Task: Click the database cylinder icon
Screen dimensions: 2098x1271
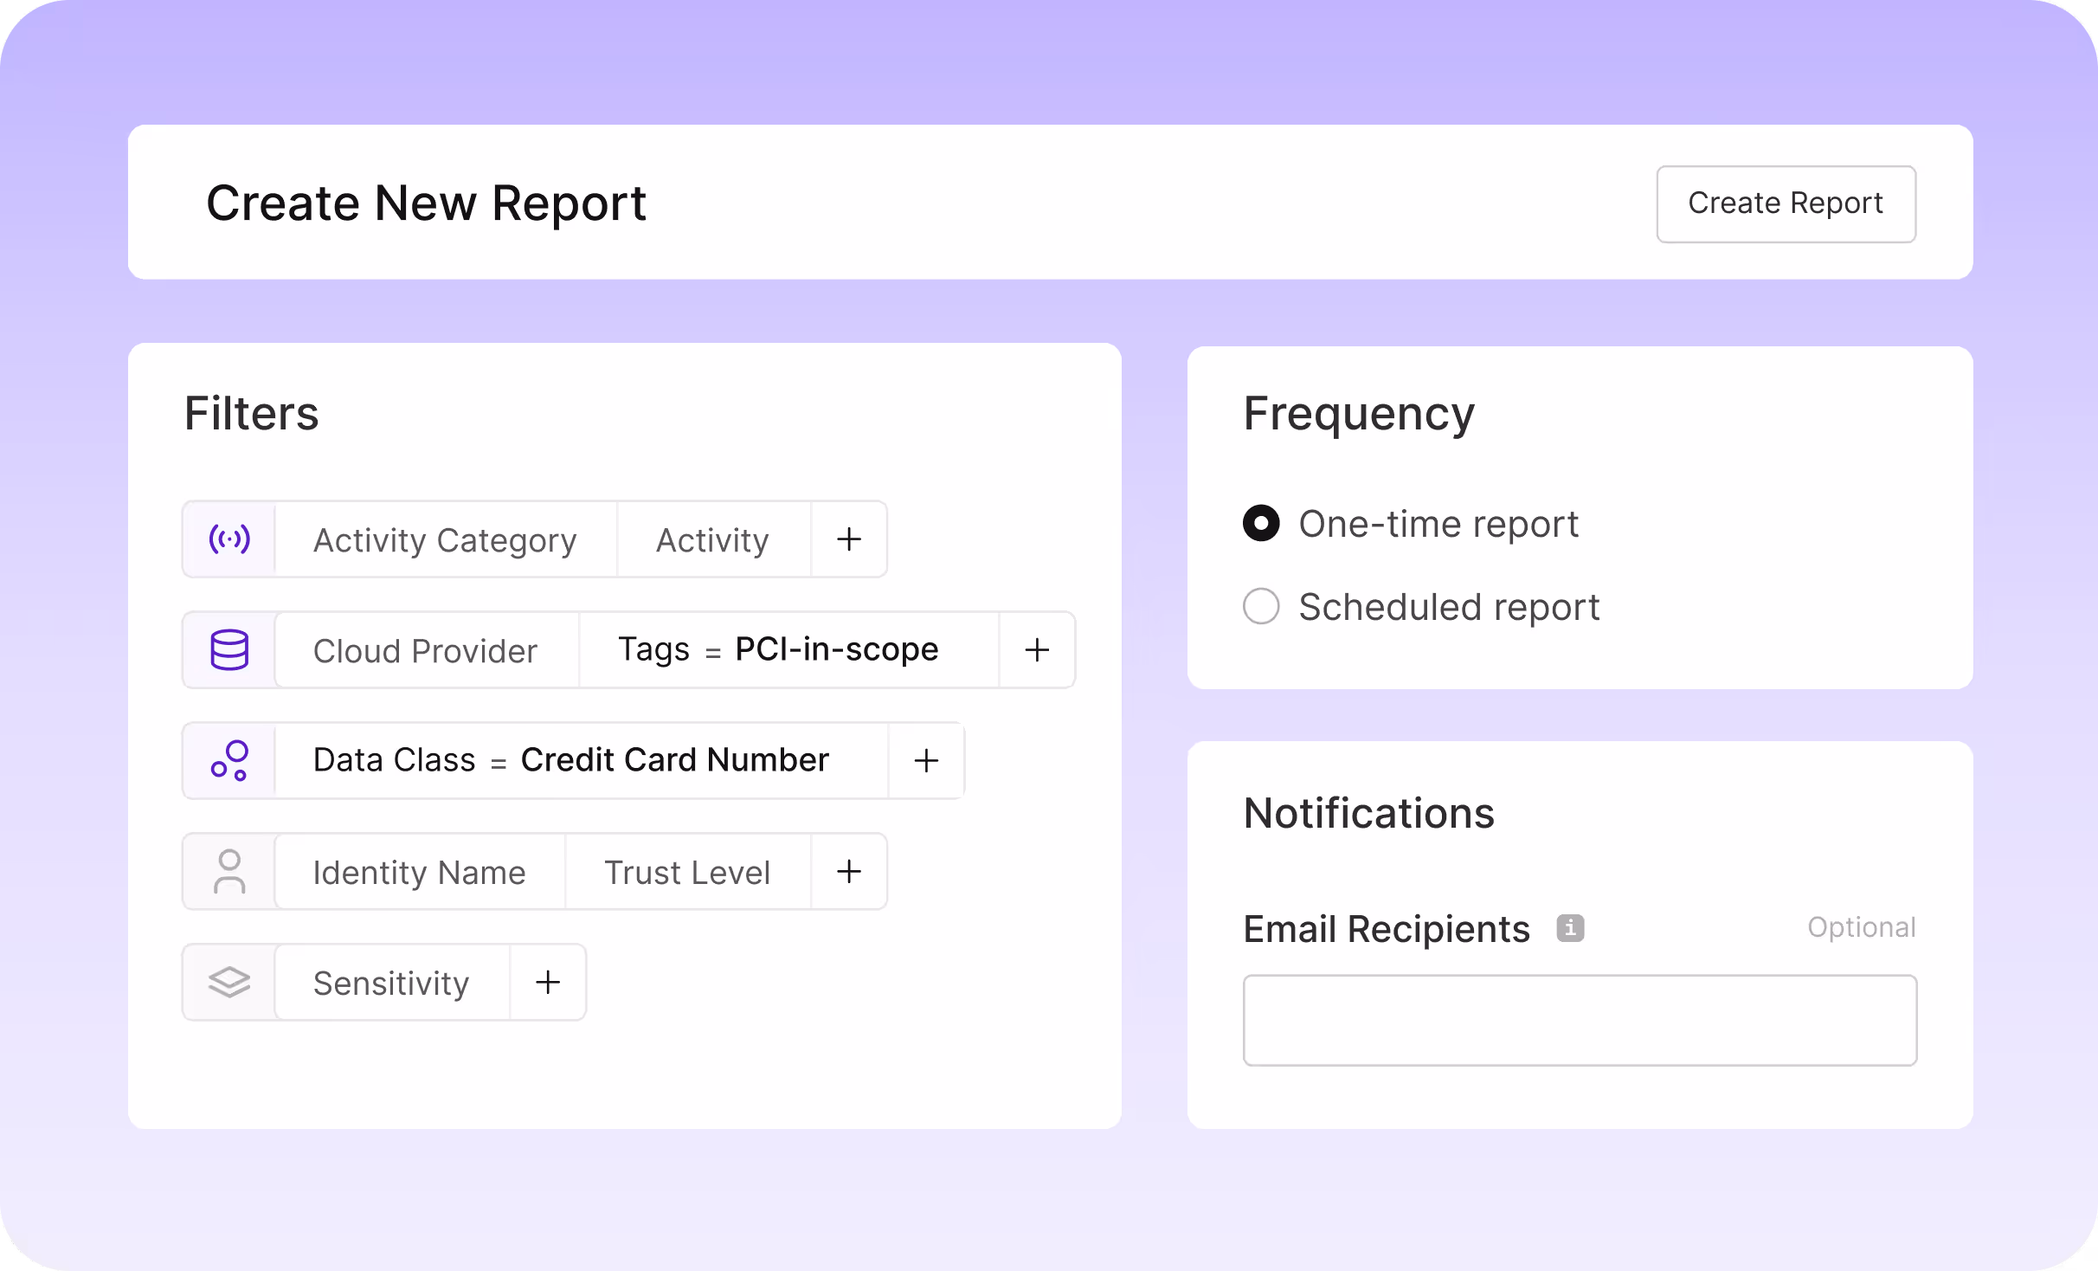Action: 229,650
